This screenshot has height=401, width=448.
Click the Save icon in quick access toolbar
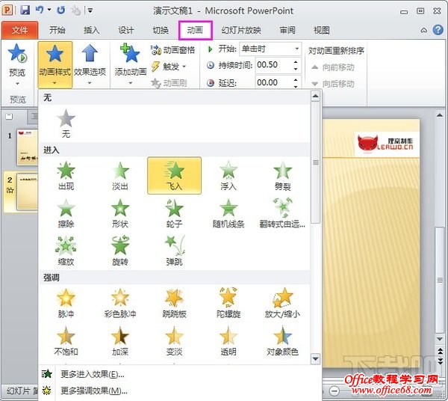(25, 10)
